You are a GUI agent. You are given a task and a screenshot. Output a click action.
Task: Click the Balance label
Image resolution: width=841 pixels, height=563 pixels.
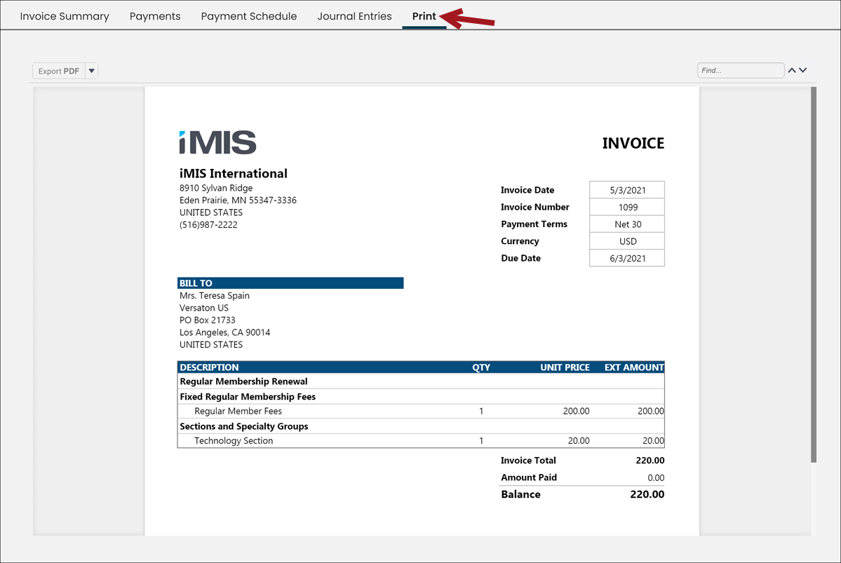click(x=520, y=494)
